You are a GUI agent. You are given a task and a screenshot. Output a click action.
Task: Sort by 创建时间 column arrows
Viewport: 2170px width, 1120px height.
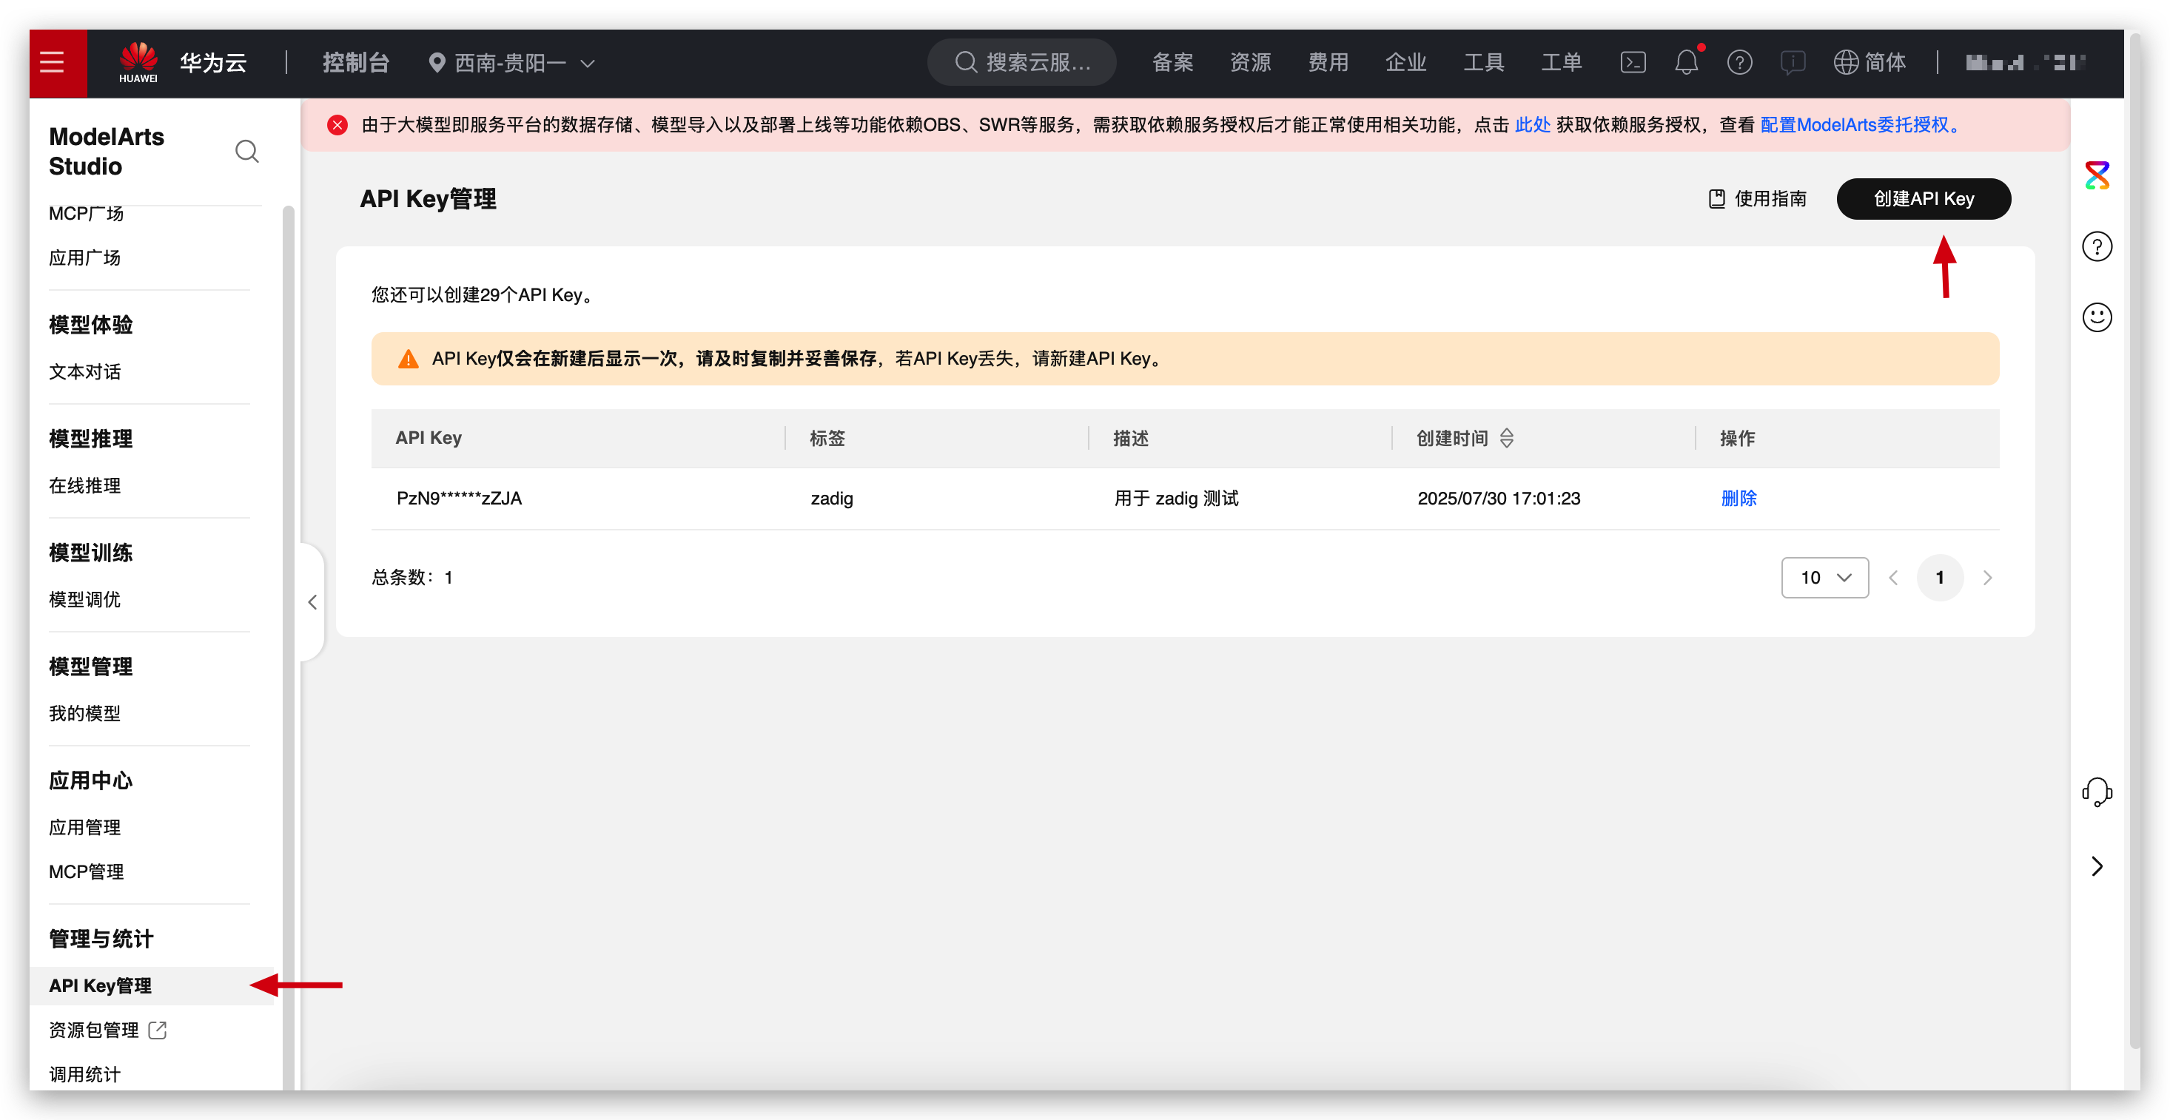(1506, 438)
